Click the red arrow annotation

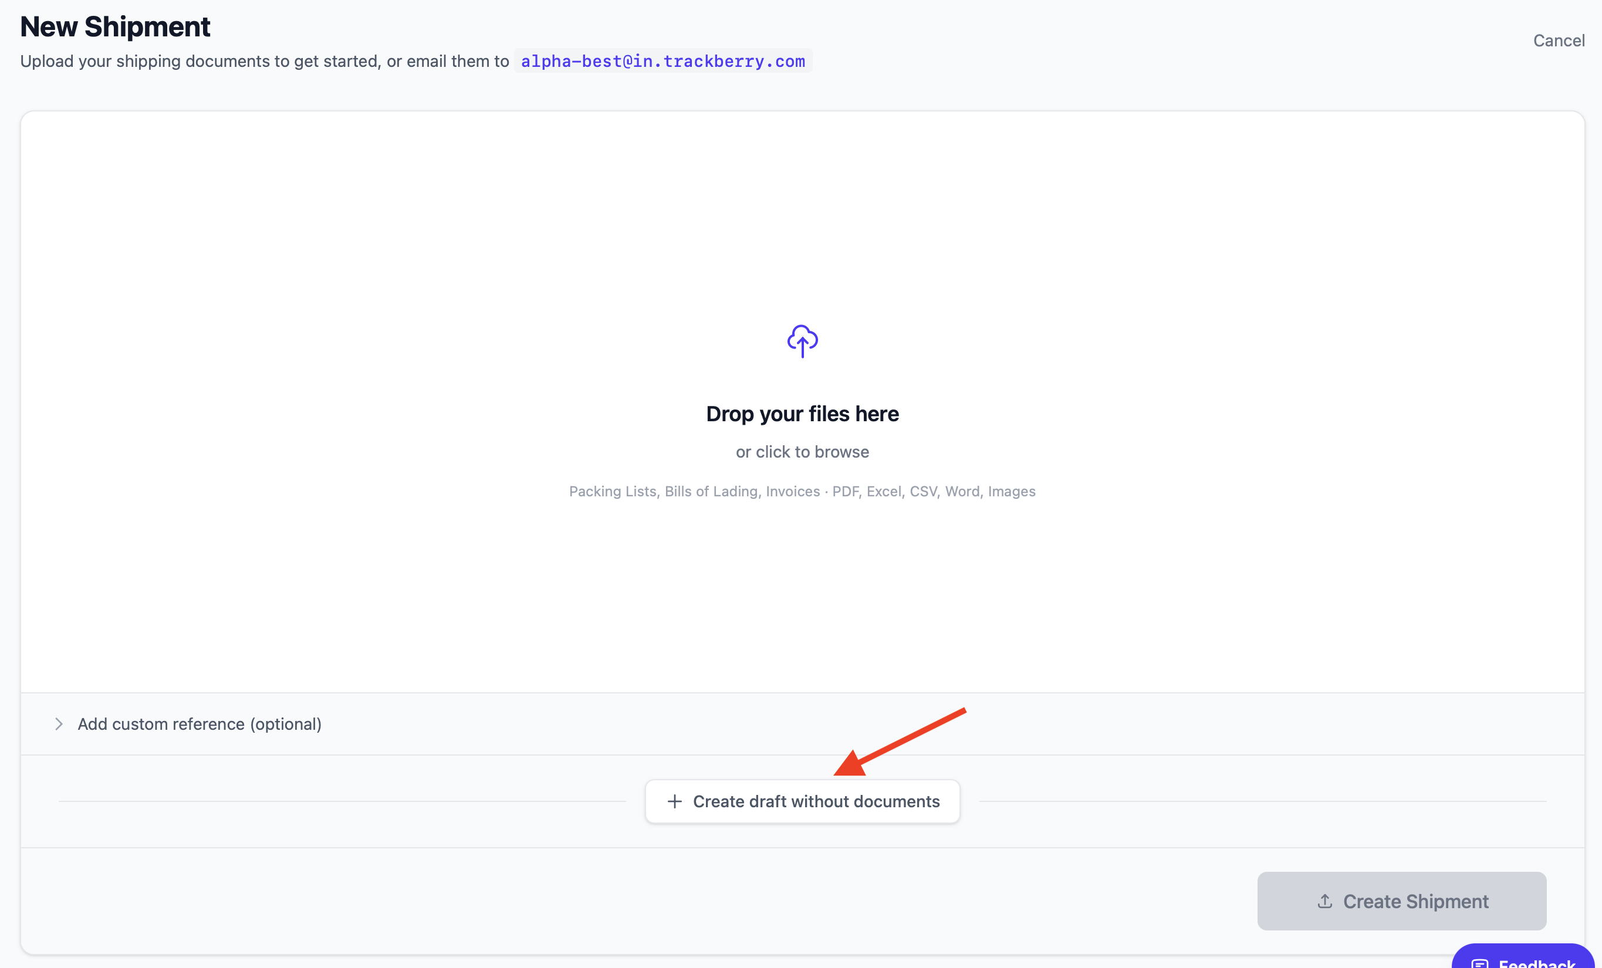click(900, 742)
